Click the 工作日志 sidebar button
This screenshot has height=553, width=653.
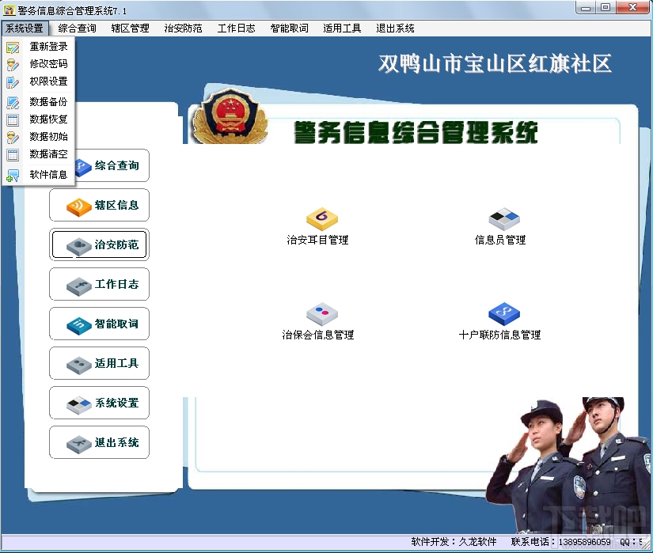click(x=99, y=284)
